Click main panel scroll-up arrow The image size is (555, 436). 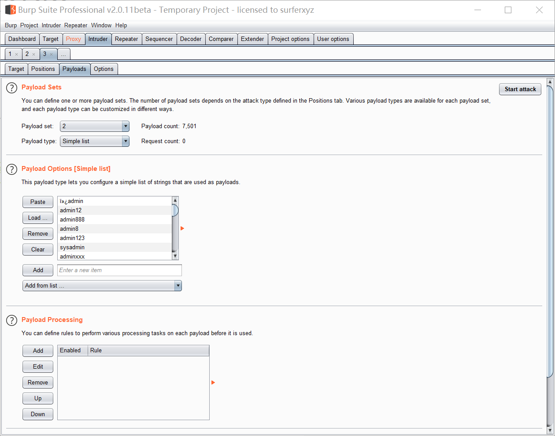[550, 82]
